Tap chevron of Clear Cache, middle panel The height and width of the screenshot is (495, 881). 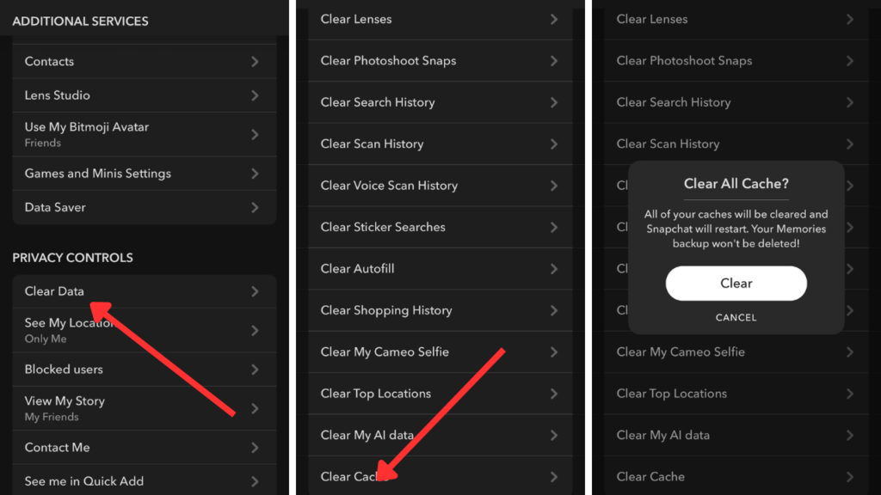(554, 476)
